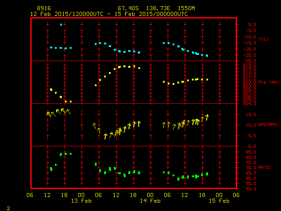Click the 00 hour label above 14 Feb

point(150,195)
